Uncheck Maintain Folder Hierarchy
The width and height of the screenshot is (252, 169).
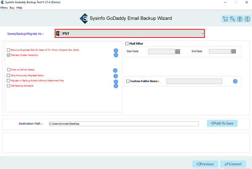coord(8,55)
